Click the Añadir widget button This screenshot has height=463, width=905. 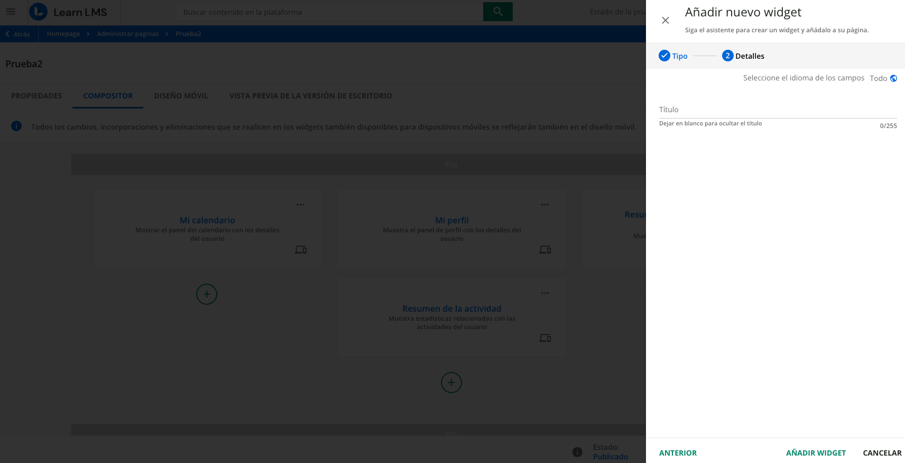click(x=816, y=453)
